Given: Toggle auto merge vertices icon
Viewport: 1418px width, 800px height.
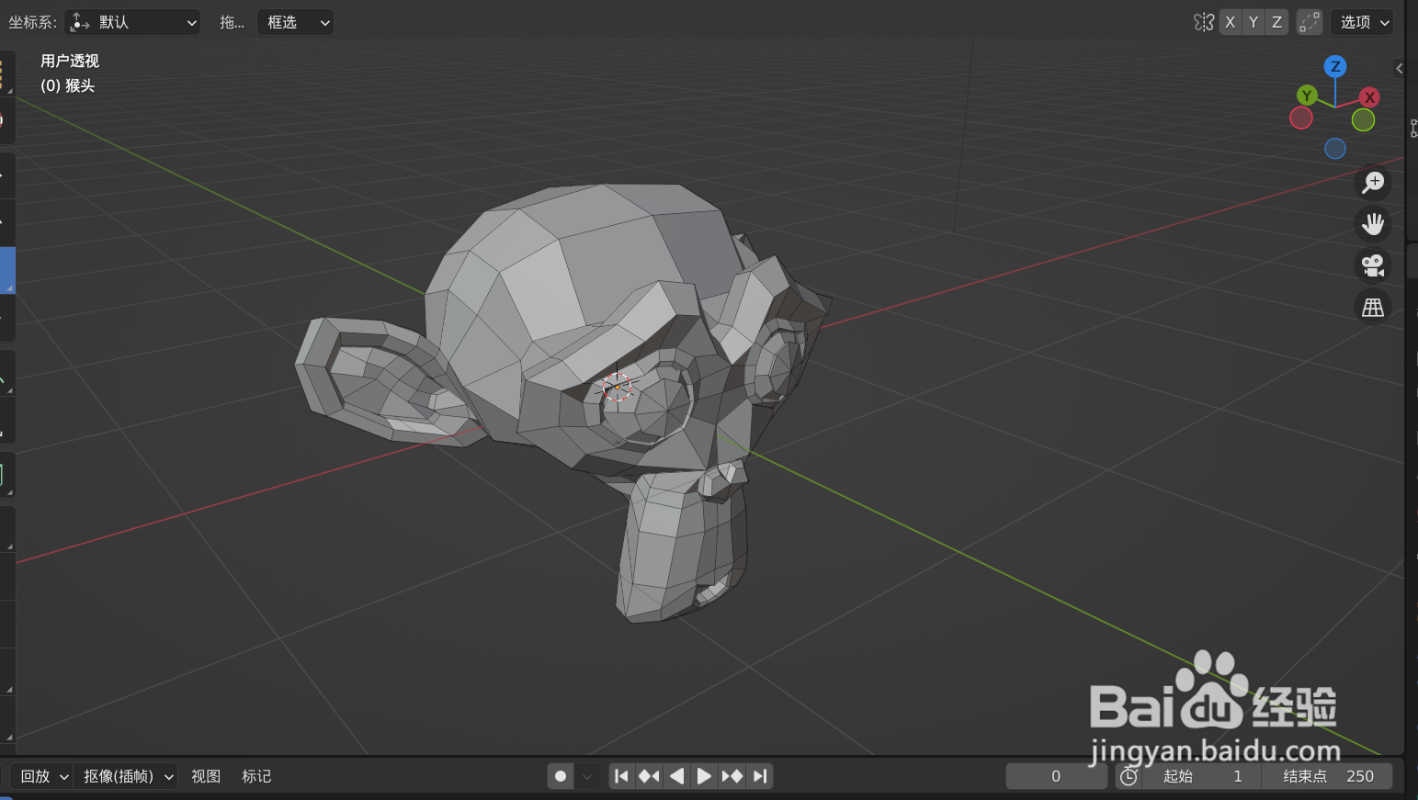Looking at the screenshot, I should [1310, 22].
